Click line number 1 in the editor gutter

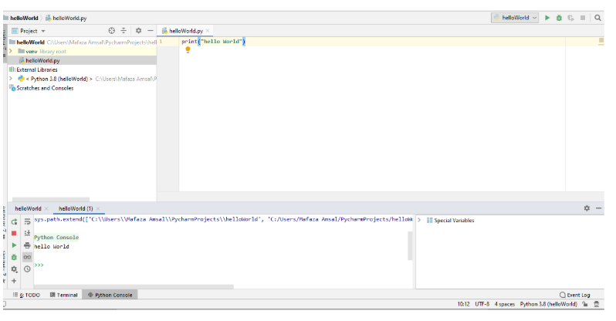[x=161, y=41]
